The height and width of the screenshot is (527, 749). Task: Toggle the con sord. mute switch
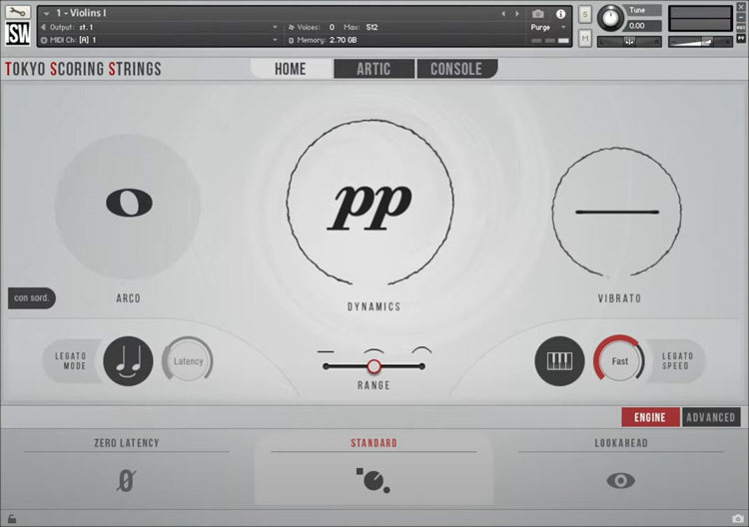(32, 298)
